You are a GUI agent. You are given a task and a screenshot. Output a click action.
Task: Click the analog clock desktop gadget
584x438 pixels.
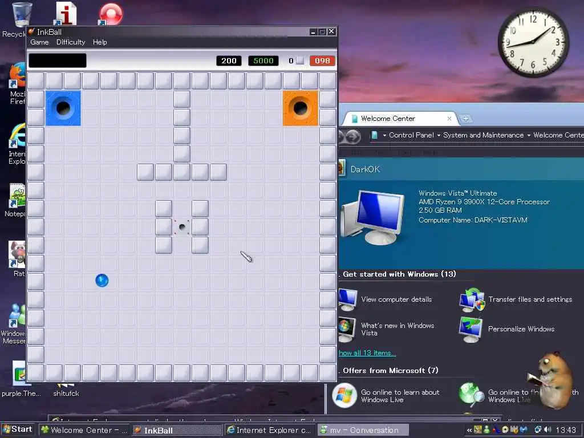pyautogui.click(x=533, y=42)
